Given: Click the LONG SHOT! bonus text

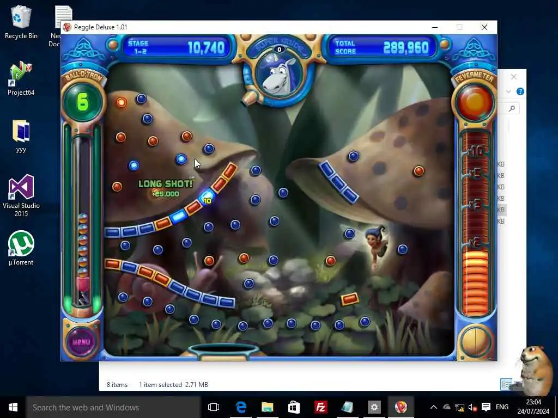Looking at the screenshot, I should tap(165, 184).
